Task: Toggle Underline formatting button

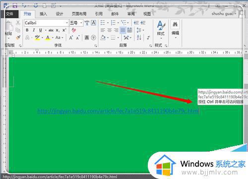Action: tap(41, 30)
